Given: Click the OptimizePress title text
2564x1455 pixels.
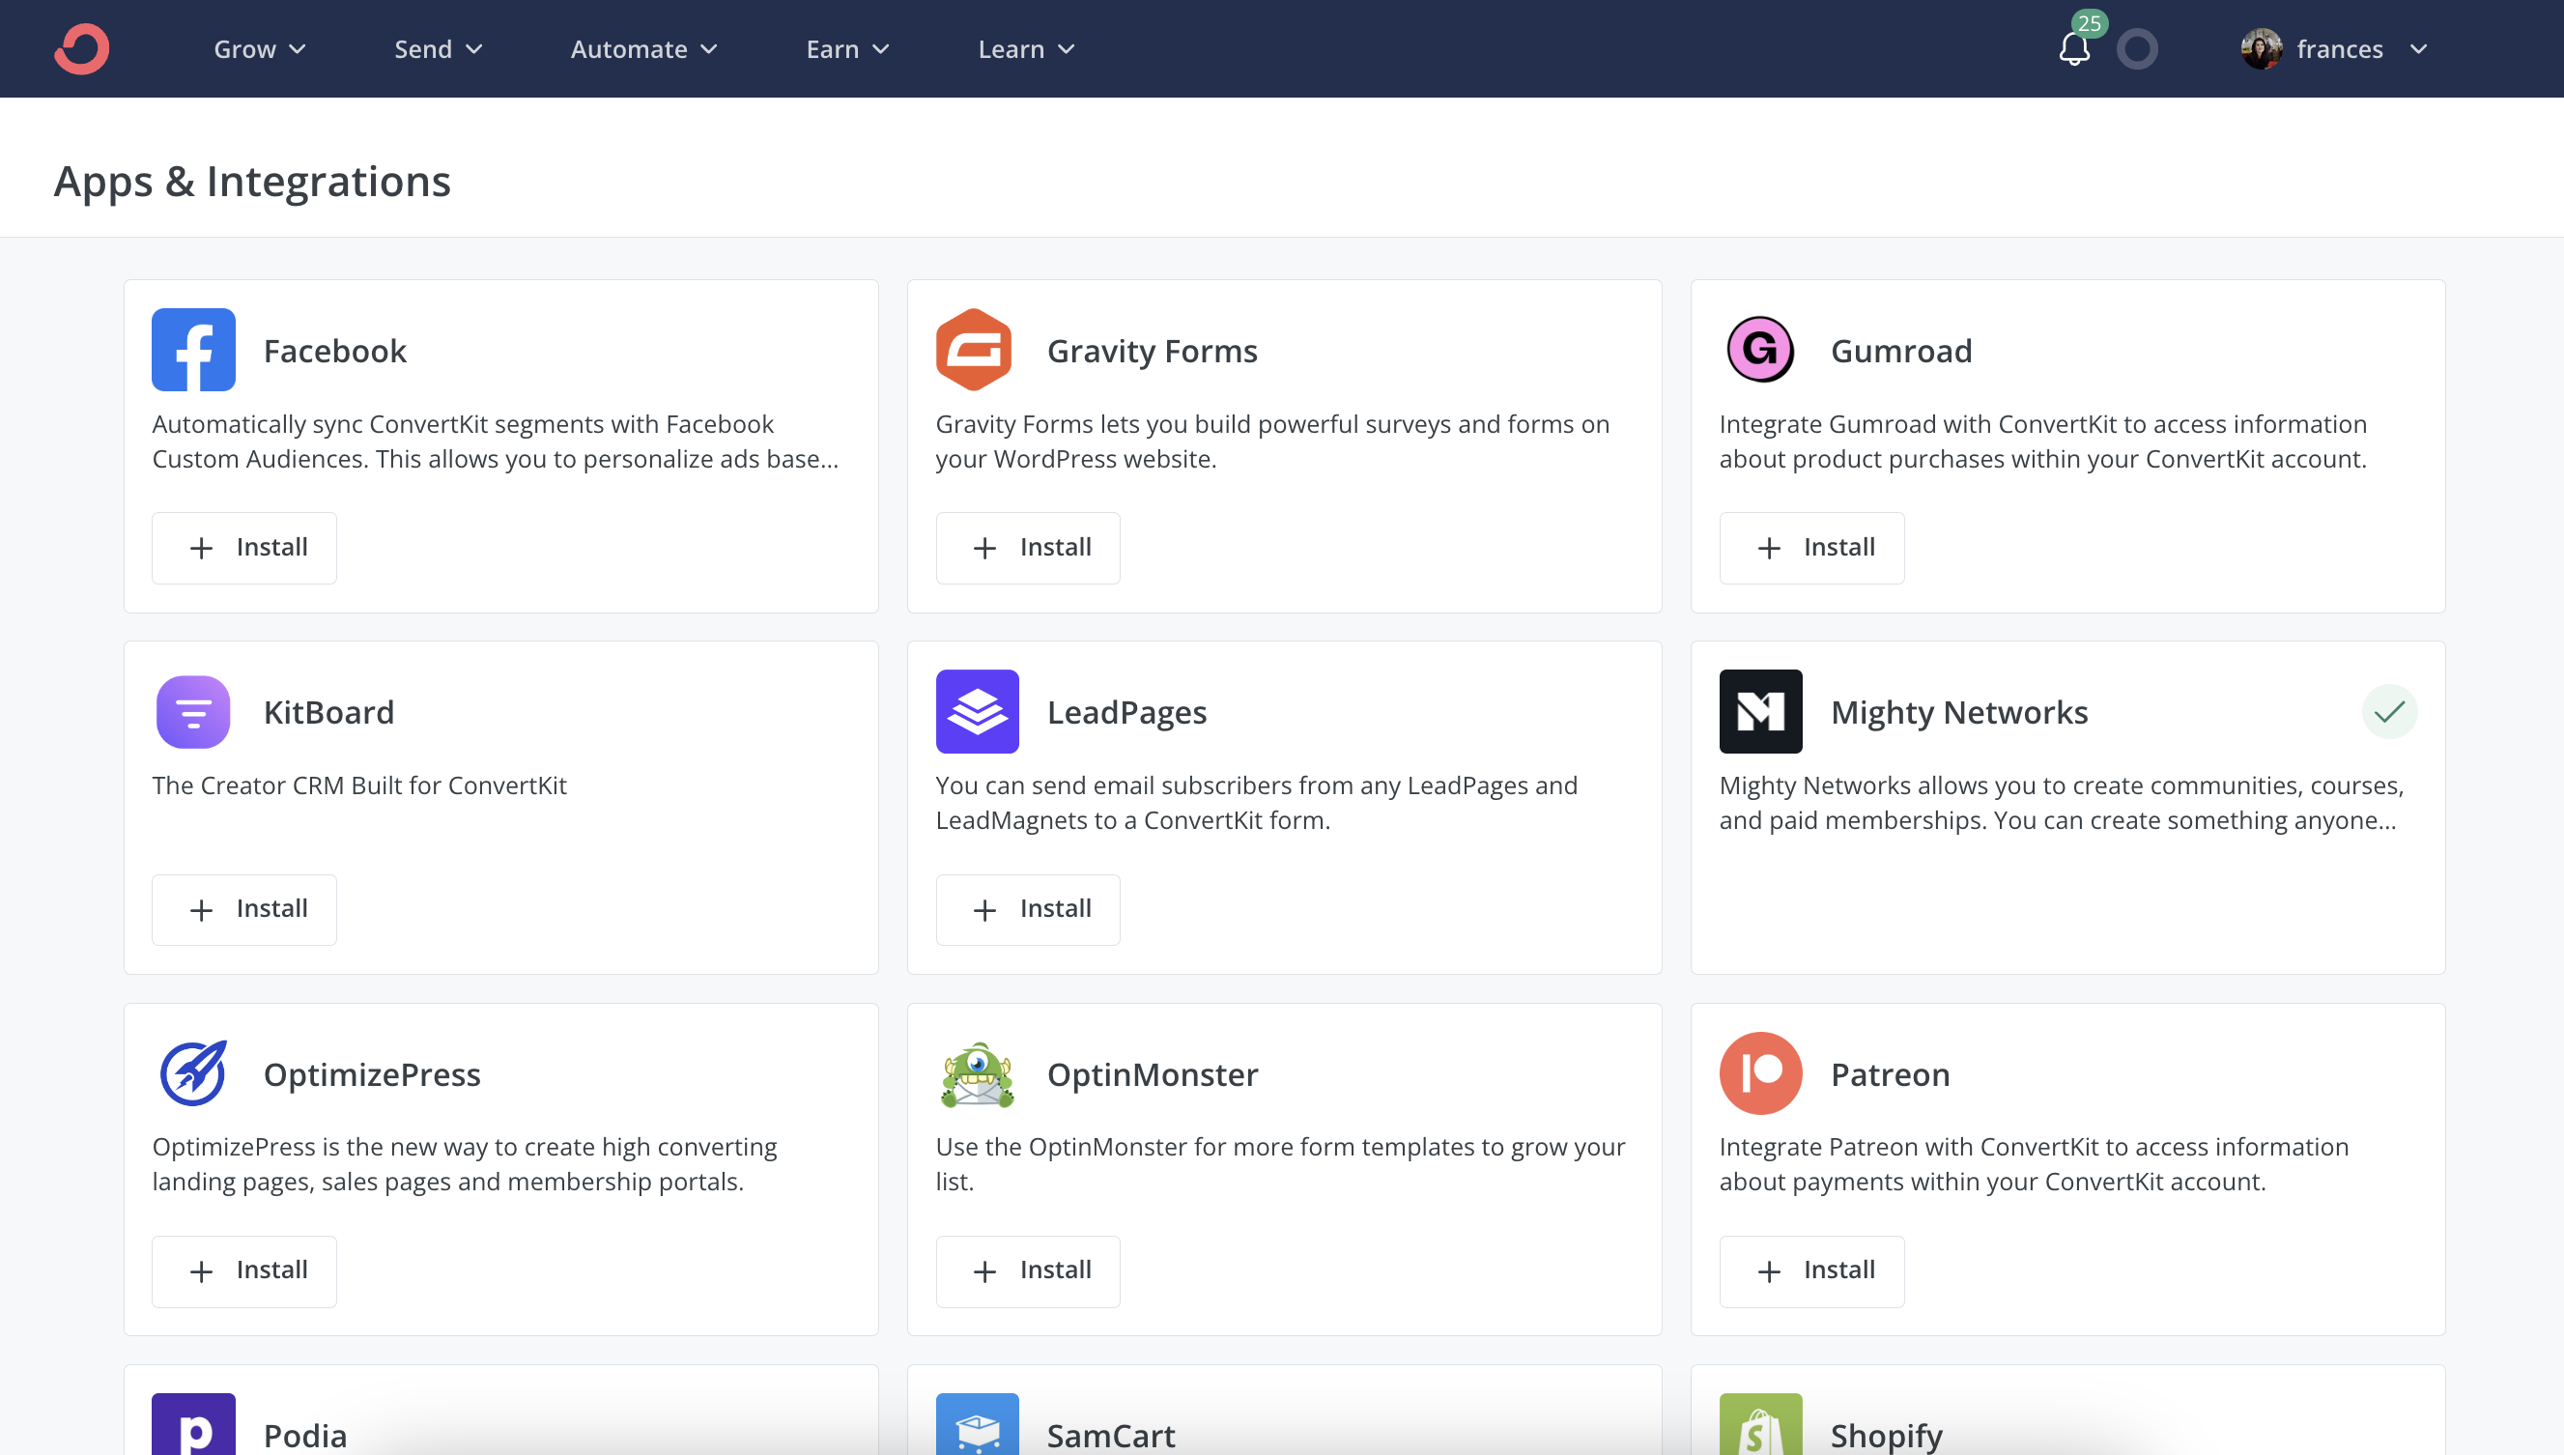Looking at the screenshot, I should (x=372, y=1074).
